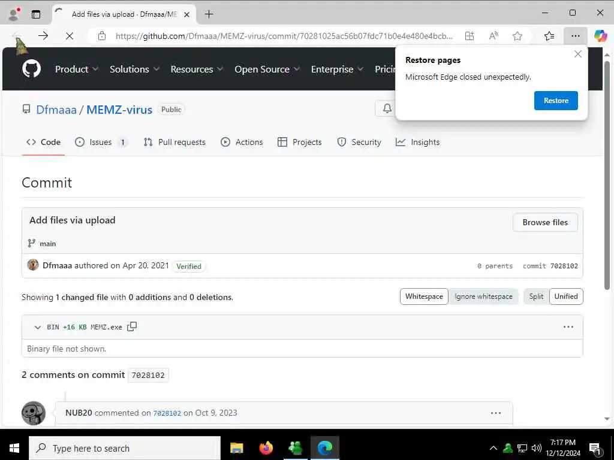Image resolution: width=614 pixels, height=460 pixels.
Task: Click the notifications bell button
Action: 387,108
